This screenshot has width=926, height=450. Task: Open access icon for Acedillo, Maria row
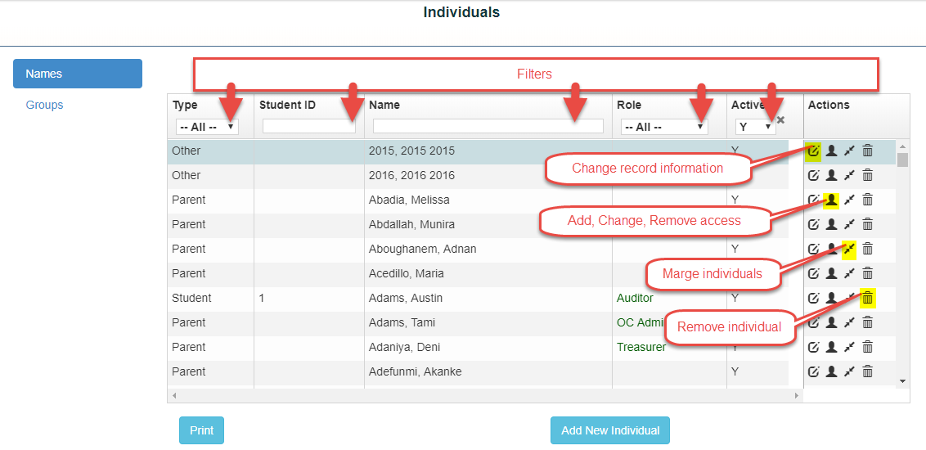click(x=831, y=273)
